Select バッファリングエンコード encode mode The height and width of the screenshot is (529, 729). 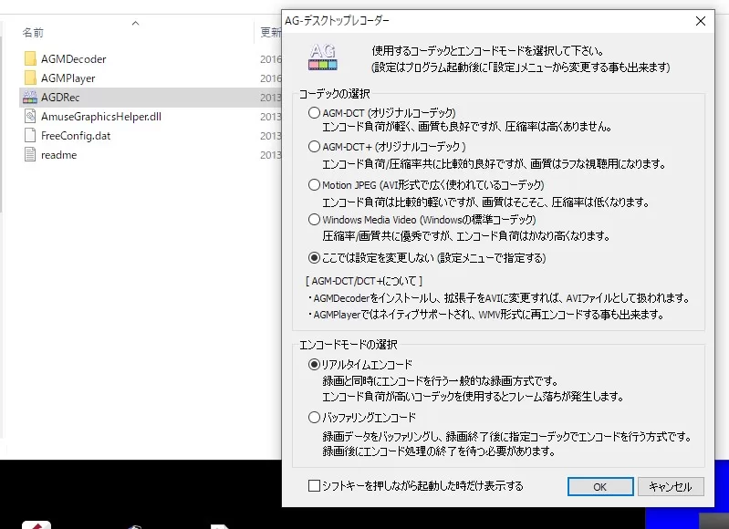pos(314,418)
